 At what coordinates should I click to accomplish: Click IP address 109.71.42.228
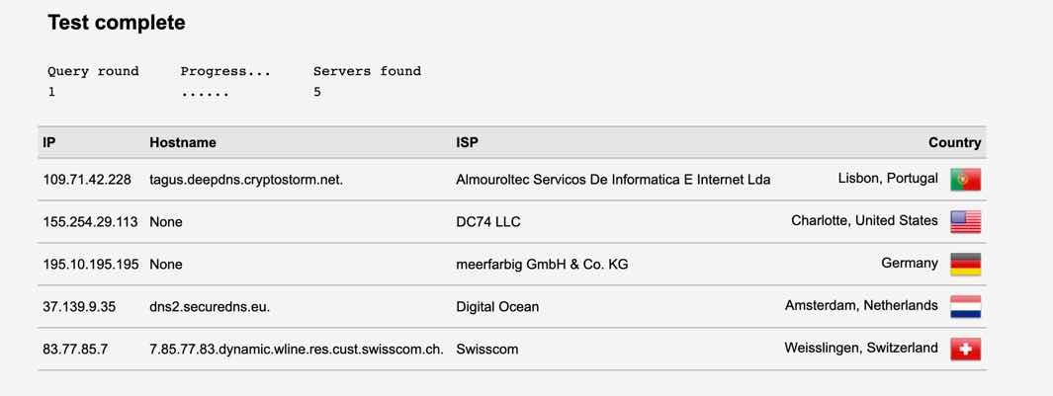click(87, 180)
